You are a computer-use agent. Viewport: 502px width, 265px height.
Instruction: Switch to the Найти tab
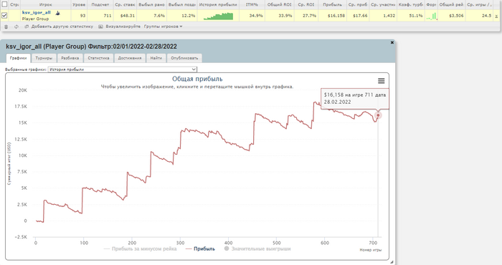click(156, 58)
